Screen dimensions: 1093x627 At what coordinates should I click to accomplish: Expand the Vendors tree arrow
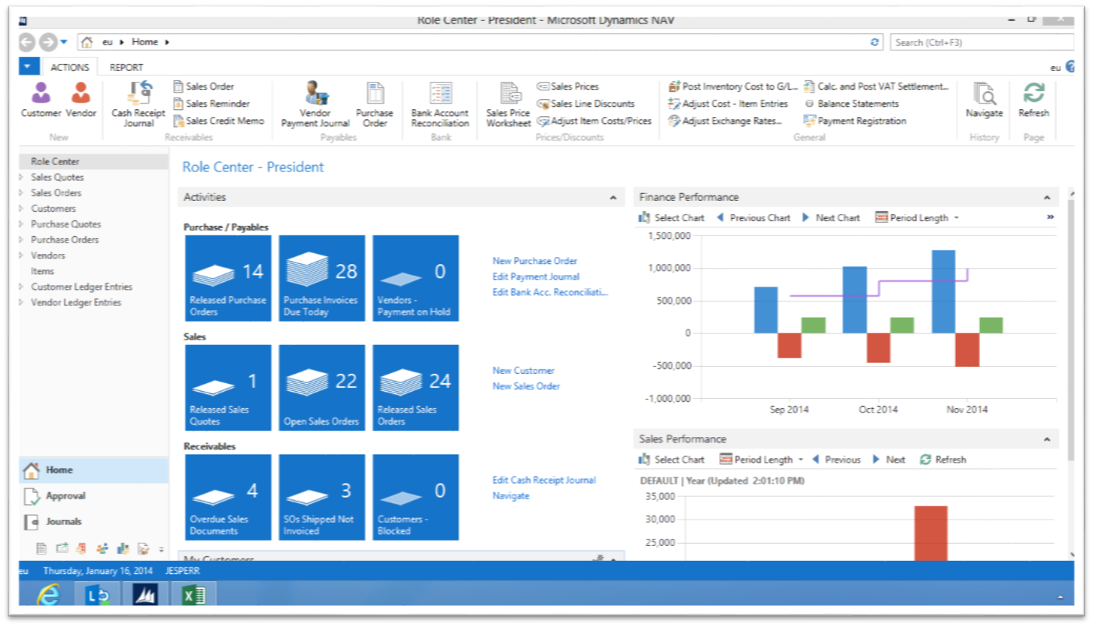tap(21, 255)
